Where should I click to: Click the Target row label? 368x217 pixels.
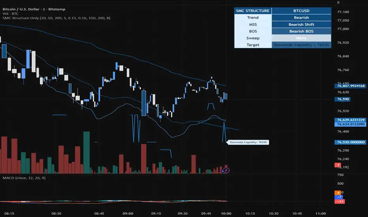click(x=253, y=45)
